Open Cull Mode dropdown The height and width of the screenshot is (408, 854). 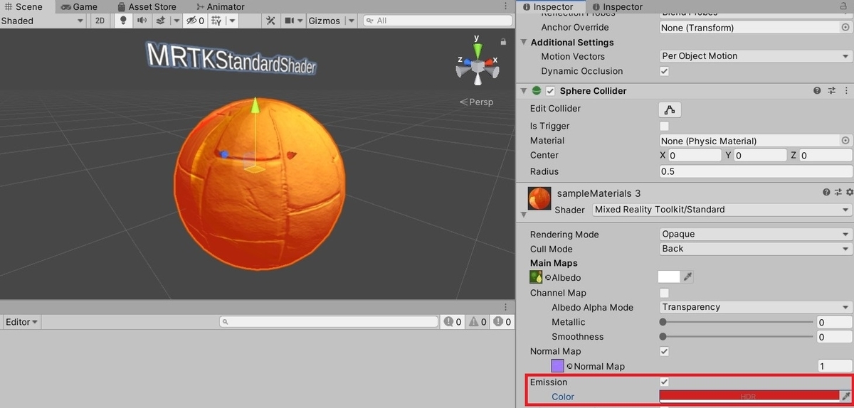pos(756,249)
